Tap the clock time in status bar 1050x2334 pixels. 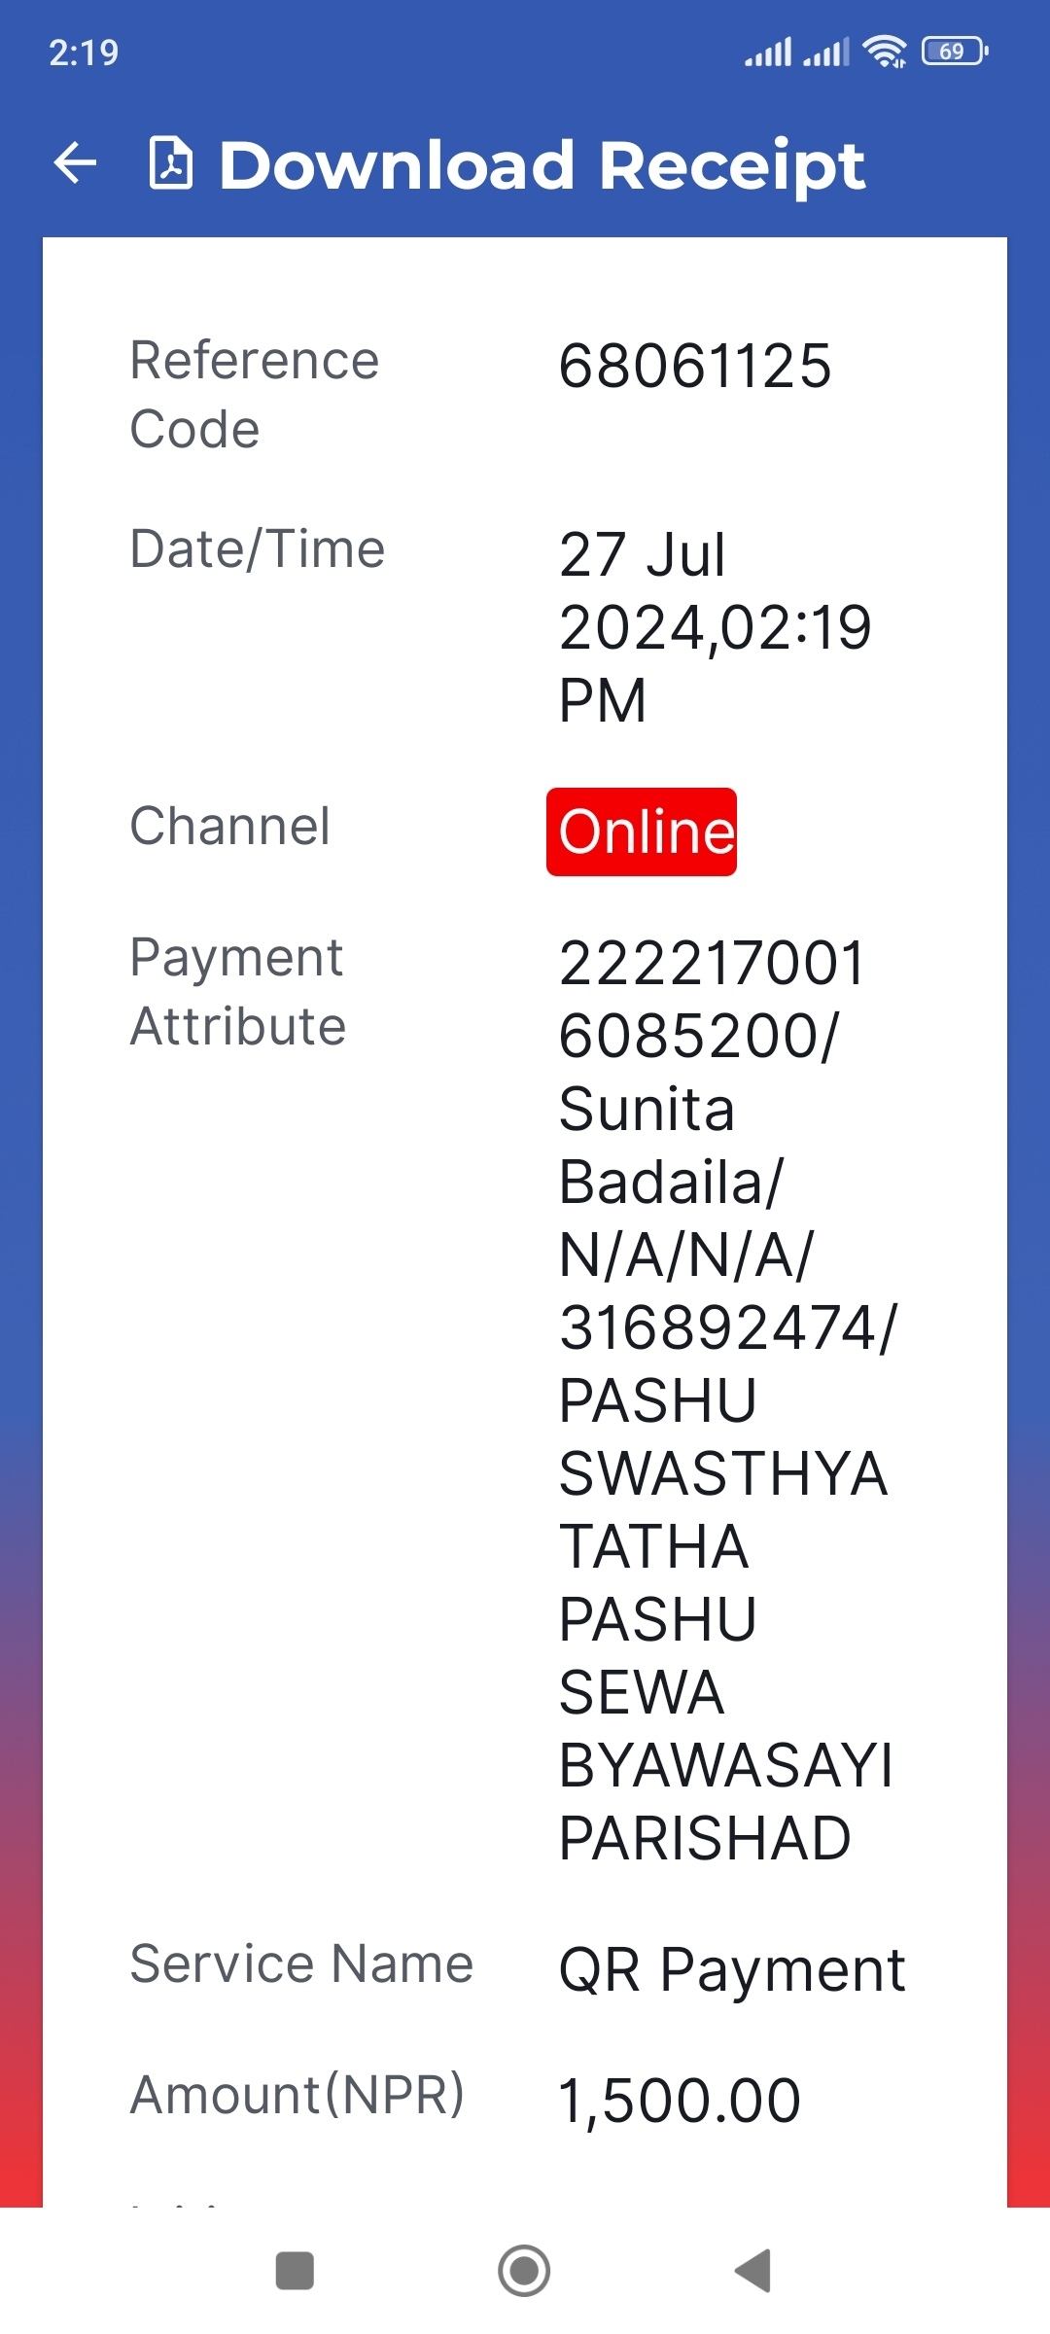84,53
